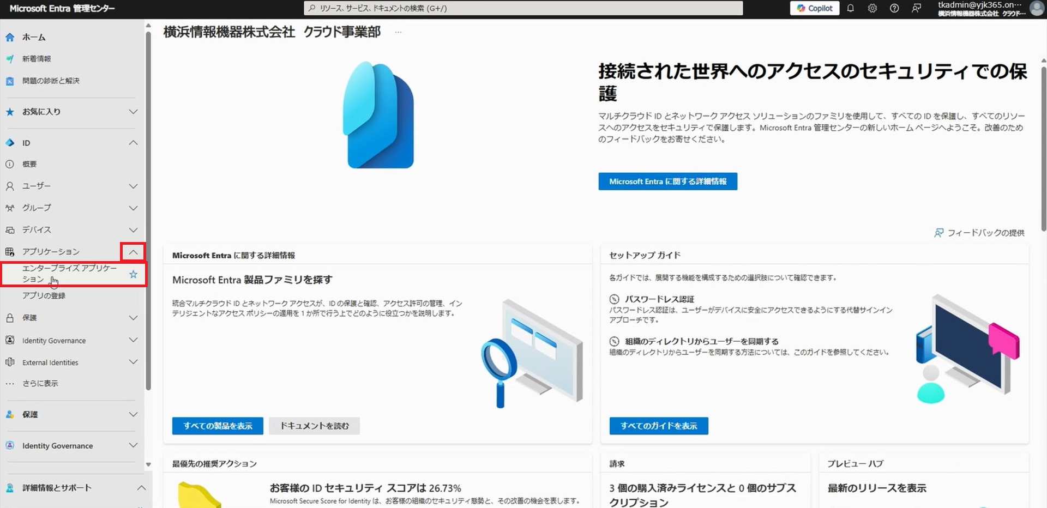Open パスワードレス認証 guide link

[659, 299]
